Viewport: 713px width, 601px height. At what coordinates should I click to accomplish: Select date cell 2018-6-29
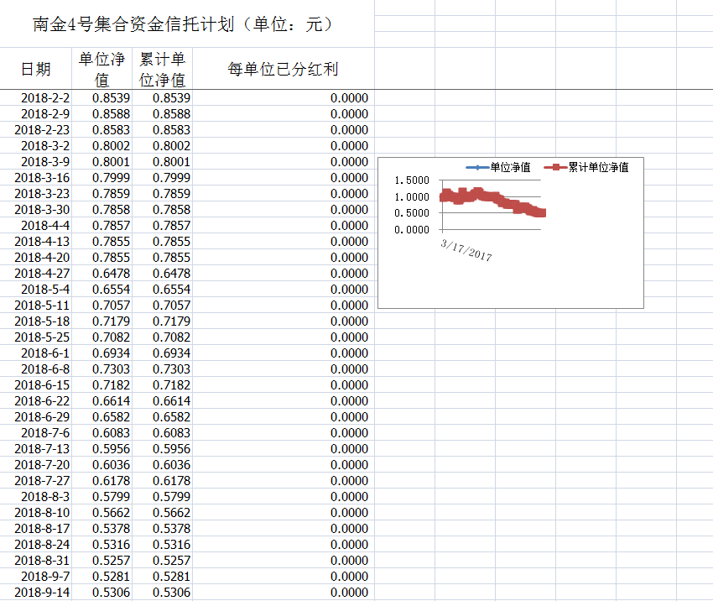click(x=35, y=416)
